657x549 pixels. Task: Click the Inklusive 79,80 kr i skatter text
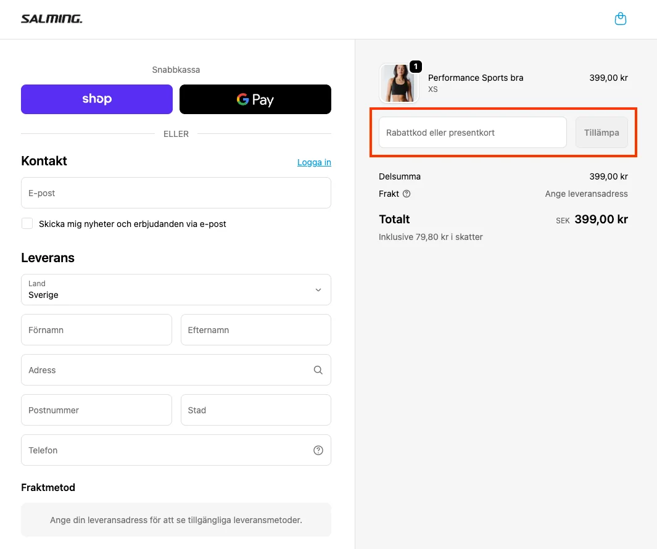coord(431,237)
